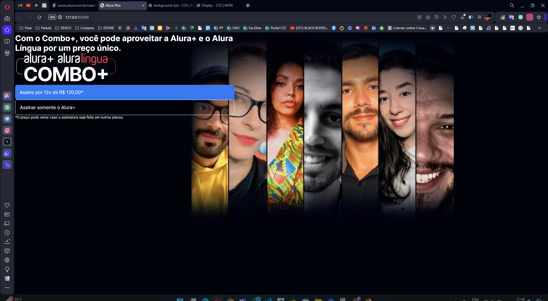
Task: Click the Google Translate extension icon
Action: pyautogui.click(x=511, y=17)
